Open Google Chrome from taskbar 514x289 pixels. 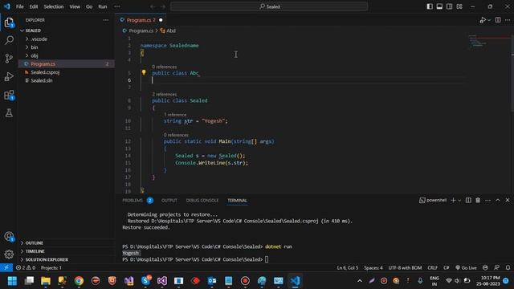click(79, 281)
